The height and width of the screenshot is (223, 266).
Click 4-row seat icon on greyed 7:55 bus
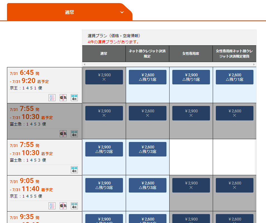point(74,134)
